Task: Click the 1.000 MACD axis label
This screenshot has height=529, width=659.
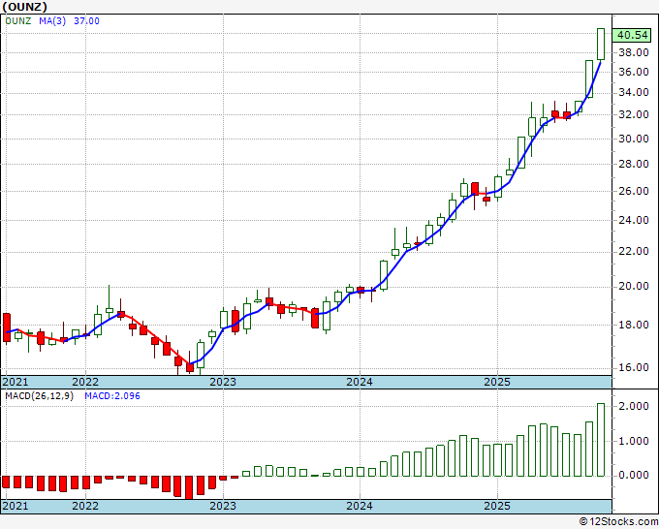Action: coord(634,441)
